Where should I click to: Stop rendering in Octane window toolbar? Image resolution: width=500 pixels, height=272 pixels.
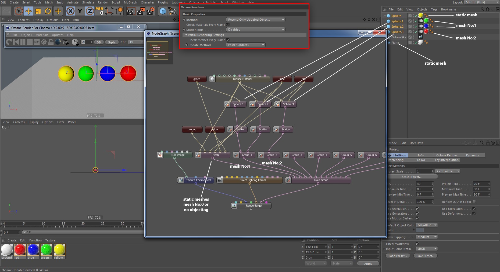pos(30,42)
